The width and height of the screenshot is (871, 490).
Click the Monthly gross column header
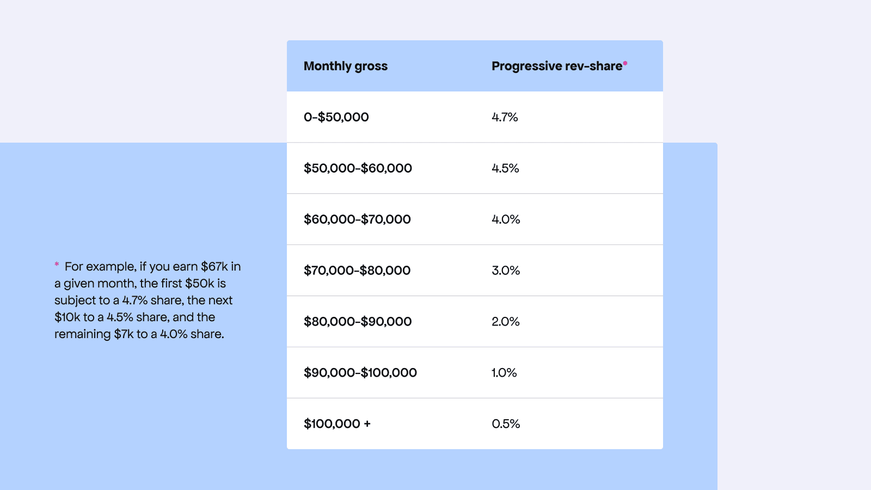tap(345, 66)
